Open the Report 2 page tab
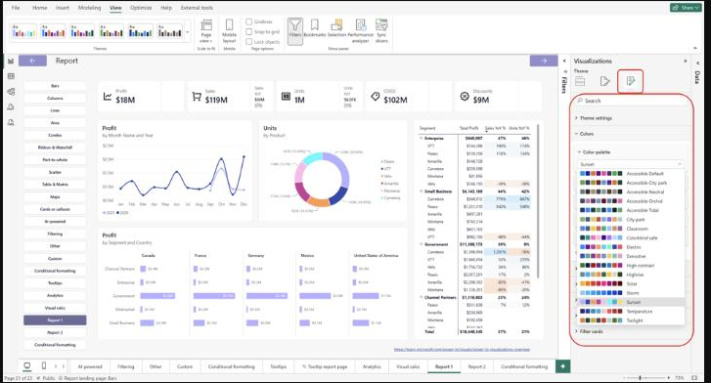The width and height of the screenshot is (711, 383). (476, 366)
